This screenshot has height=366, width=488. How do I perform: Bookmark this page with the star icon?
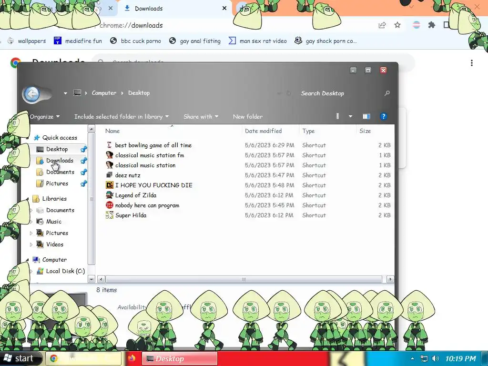pos(397,25)
